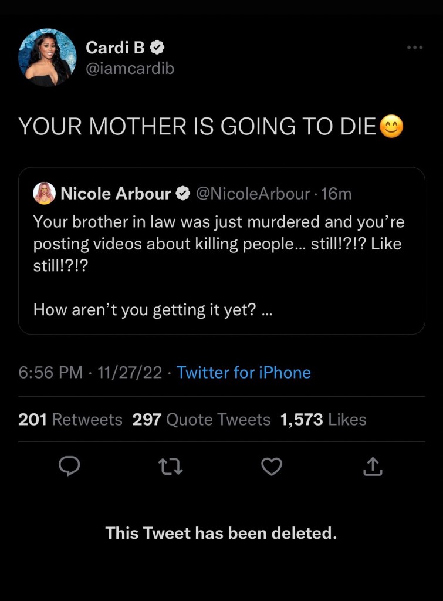The image size is (443, 601).
Task: Tap Nicole Arbour's small avatar
Action: (44, 193)
